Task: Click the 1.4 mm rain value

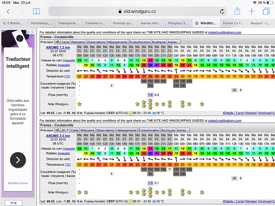Action: coord(150,95)
